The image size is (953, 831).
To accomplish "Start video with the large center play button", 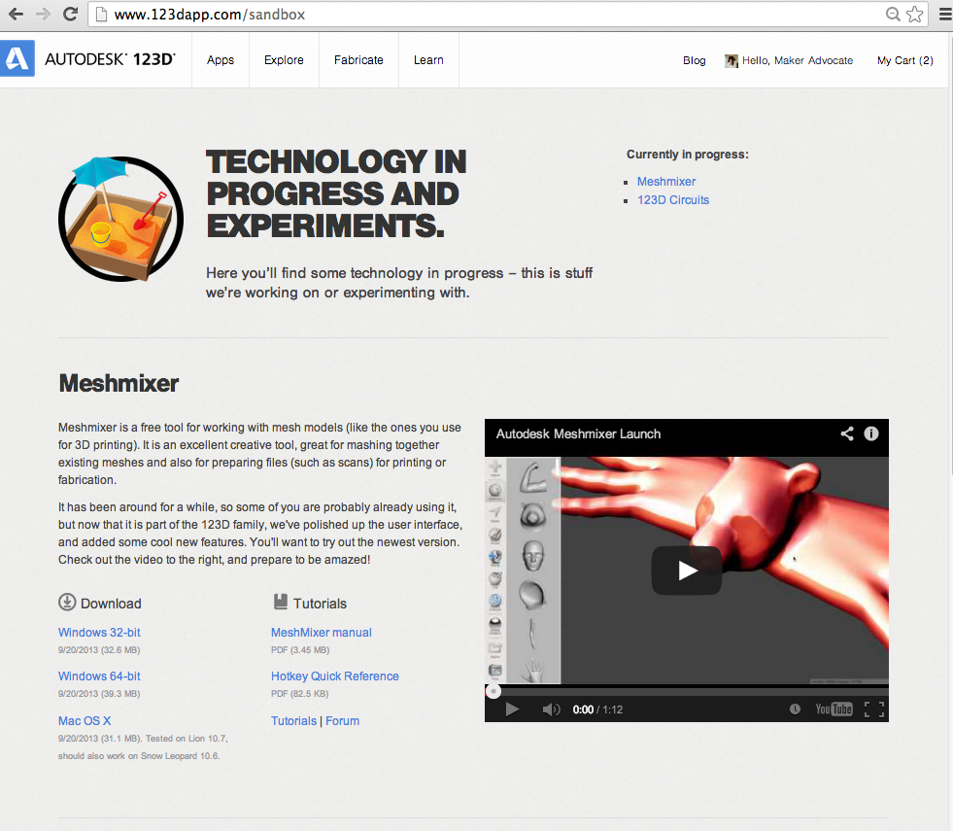I will [687, 571].
